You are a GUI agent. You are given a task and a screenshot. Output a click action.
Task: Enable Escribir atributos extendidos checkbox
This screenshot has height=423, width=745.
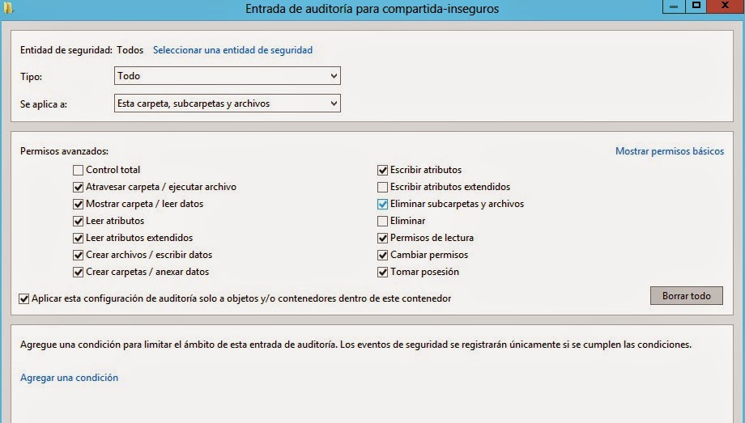tap(383, 187)
